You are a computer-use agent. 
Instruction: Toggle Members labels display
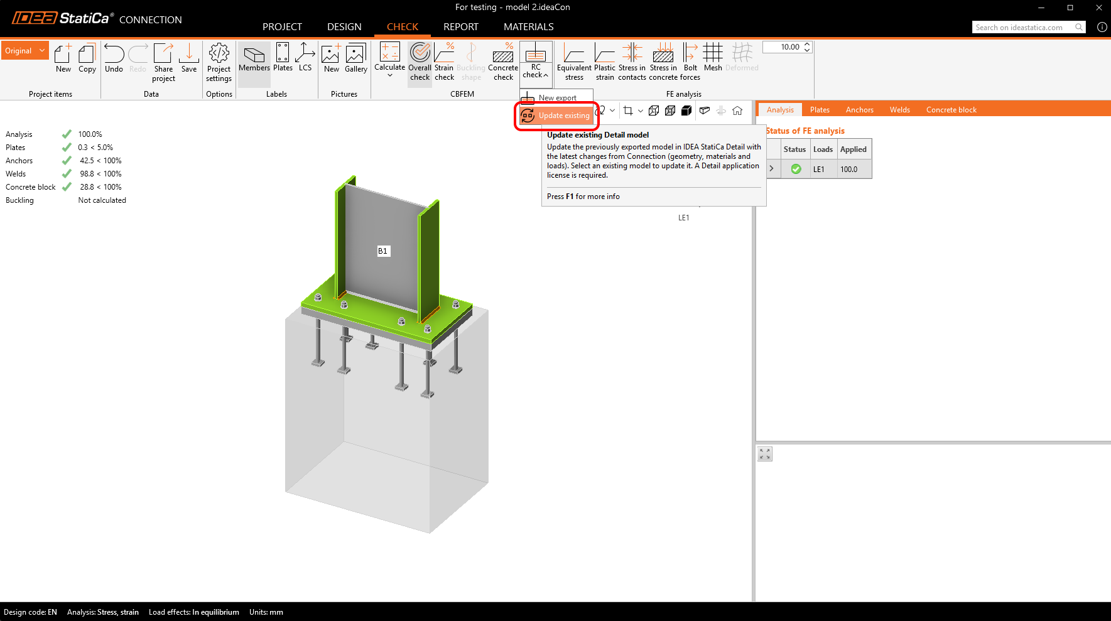(254, 58)
